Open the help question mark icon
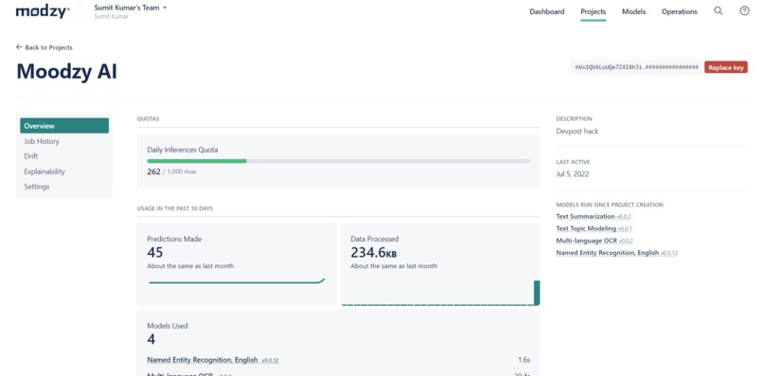The height and width of the screenshot is (376, 763). [744, 11]
